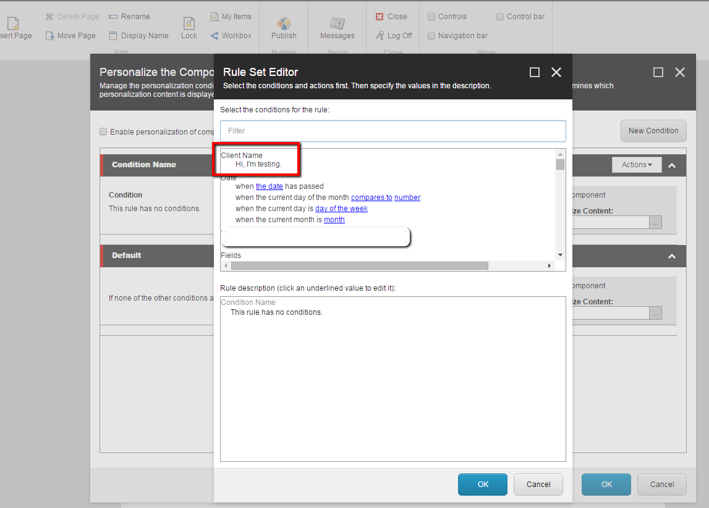
Task: Toggle the Navigation bar checkbox
Action: pos(431,35)
